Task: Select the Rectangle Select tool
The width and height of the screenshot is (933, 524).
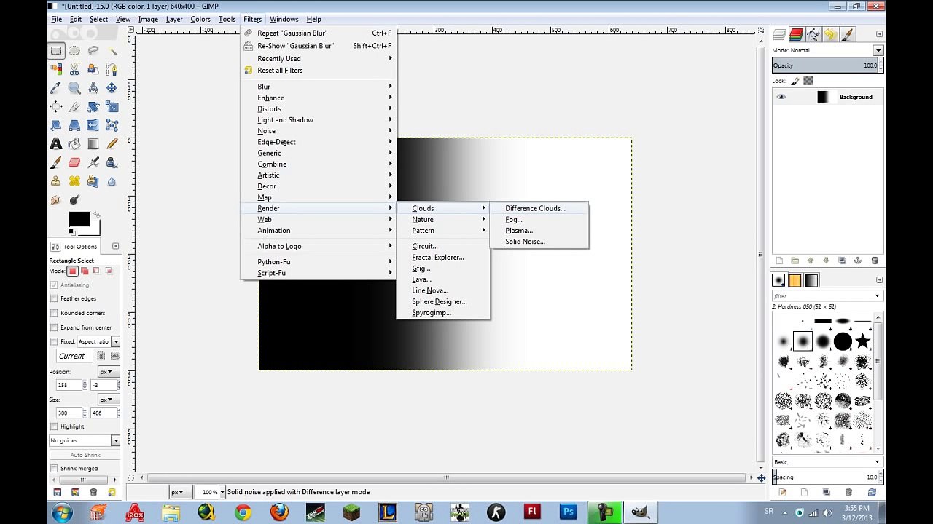Action: (55, 50)
